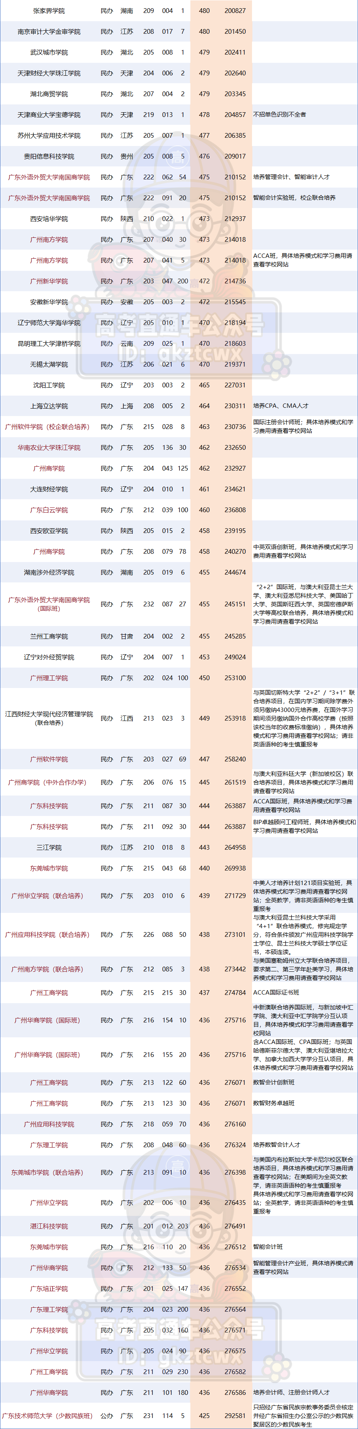This screenshot has width=358, height=1429.
Task: Click the 湛江科技学院 school name
Action: point(49,1226)
